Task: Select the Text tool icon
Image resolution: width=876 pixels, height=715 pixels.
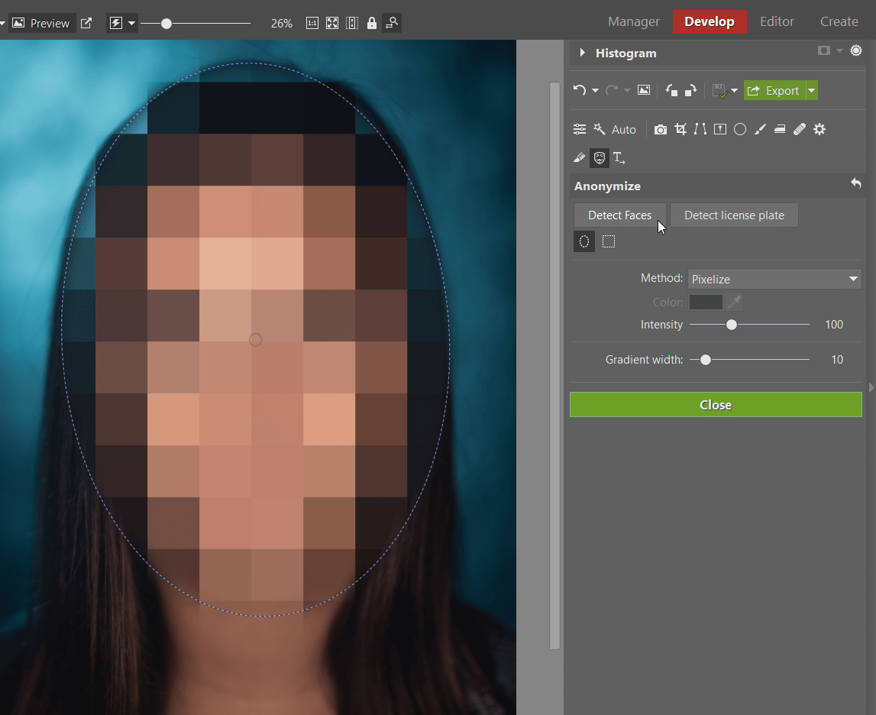Action: (x=619, y=158)
